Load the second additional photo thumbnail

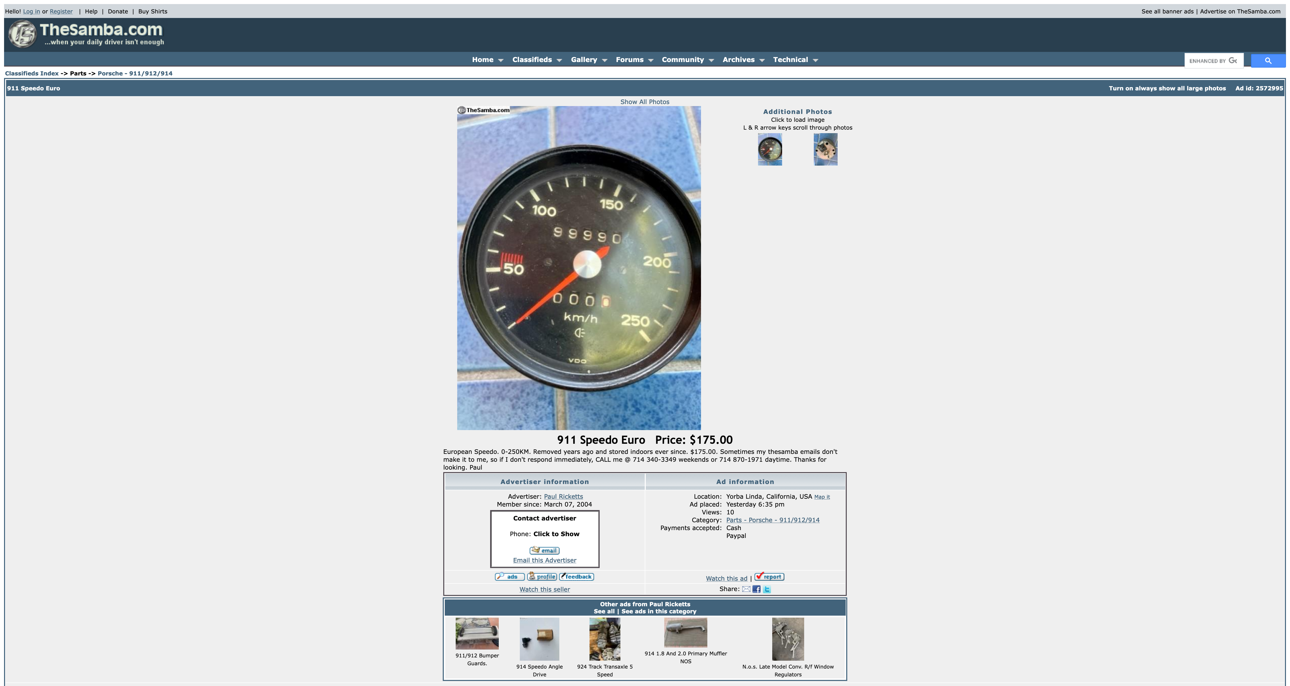[825, 149]
